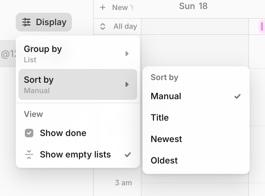Click the collapse icon beside Show empty lists
Screen dimensions: 265x196
29,154
